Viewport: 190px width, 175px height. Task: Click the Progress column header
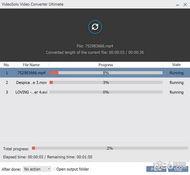click(106, 65)
